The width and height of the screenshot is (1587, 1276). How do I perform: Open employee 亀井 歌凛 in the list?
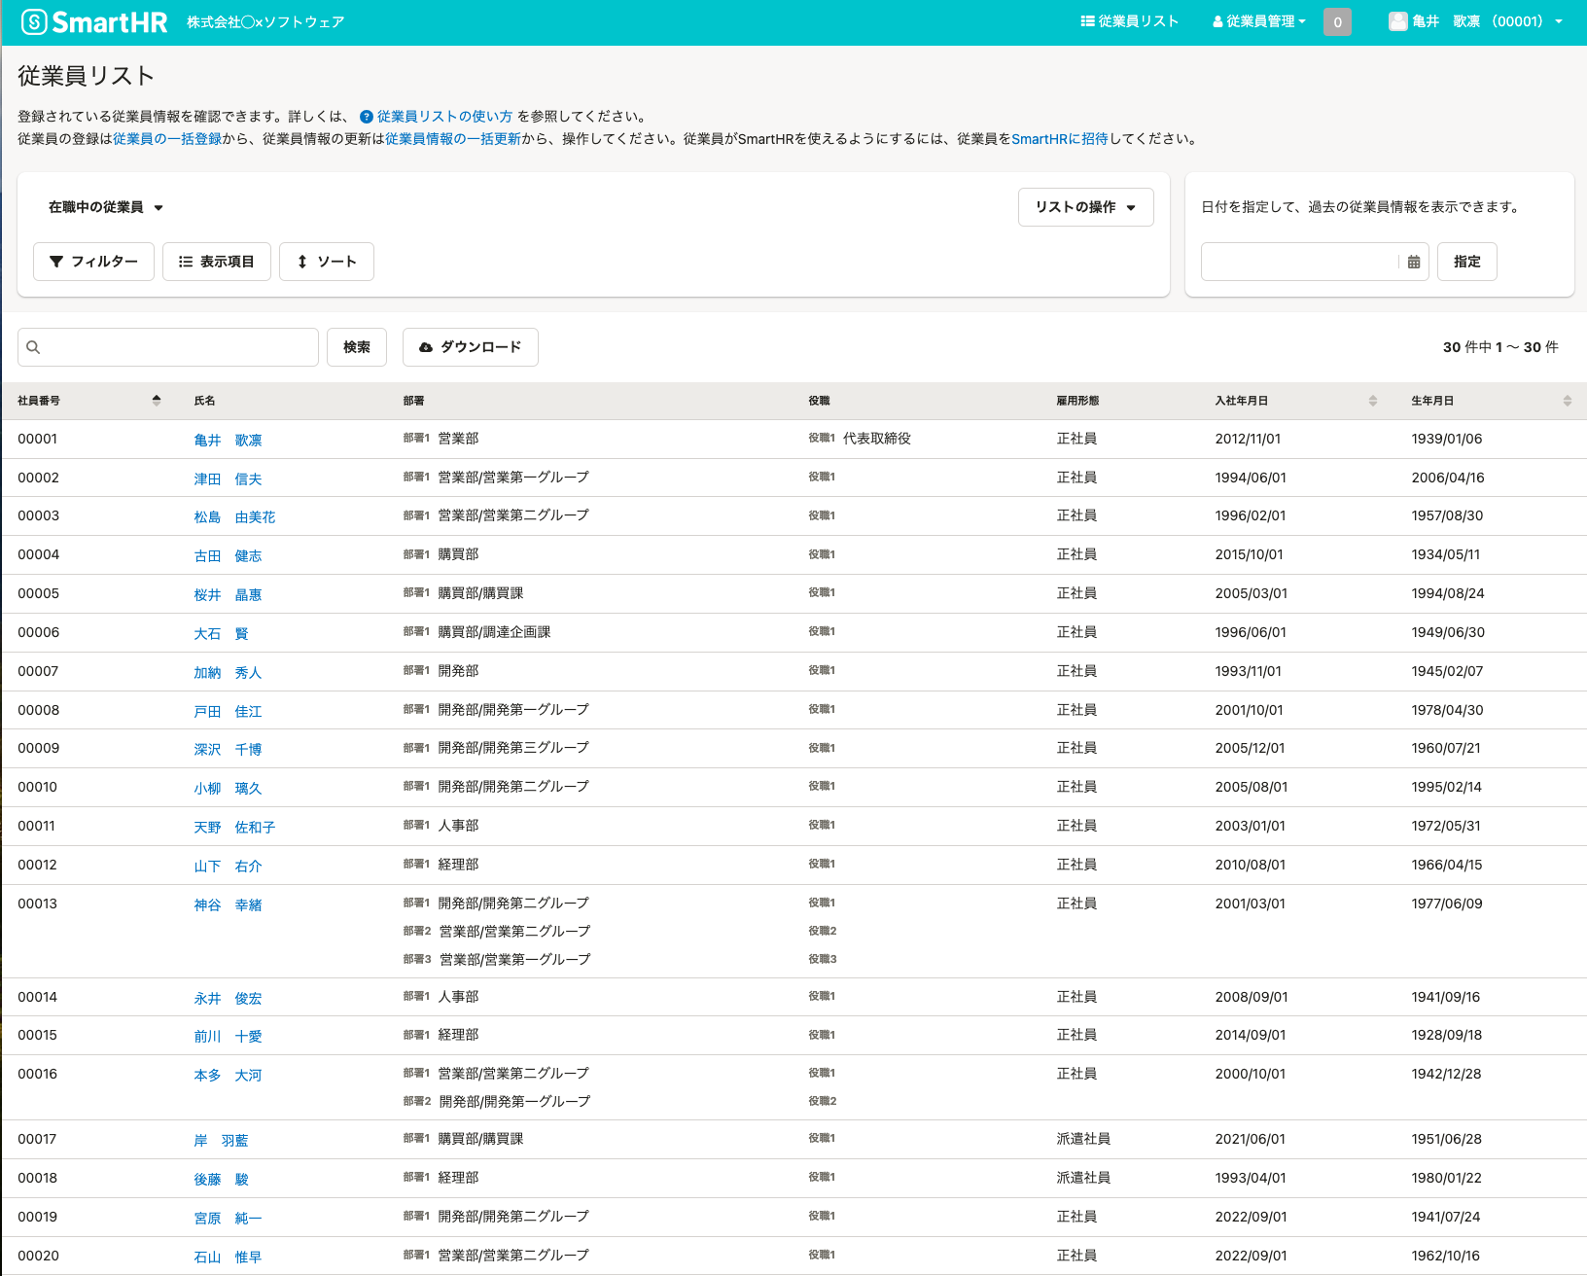click(228, 441)
